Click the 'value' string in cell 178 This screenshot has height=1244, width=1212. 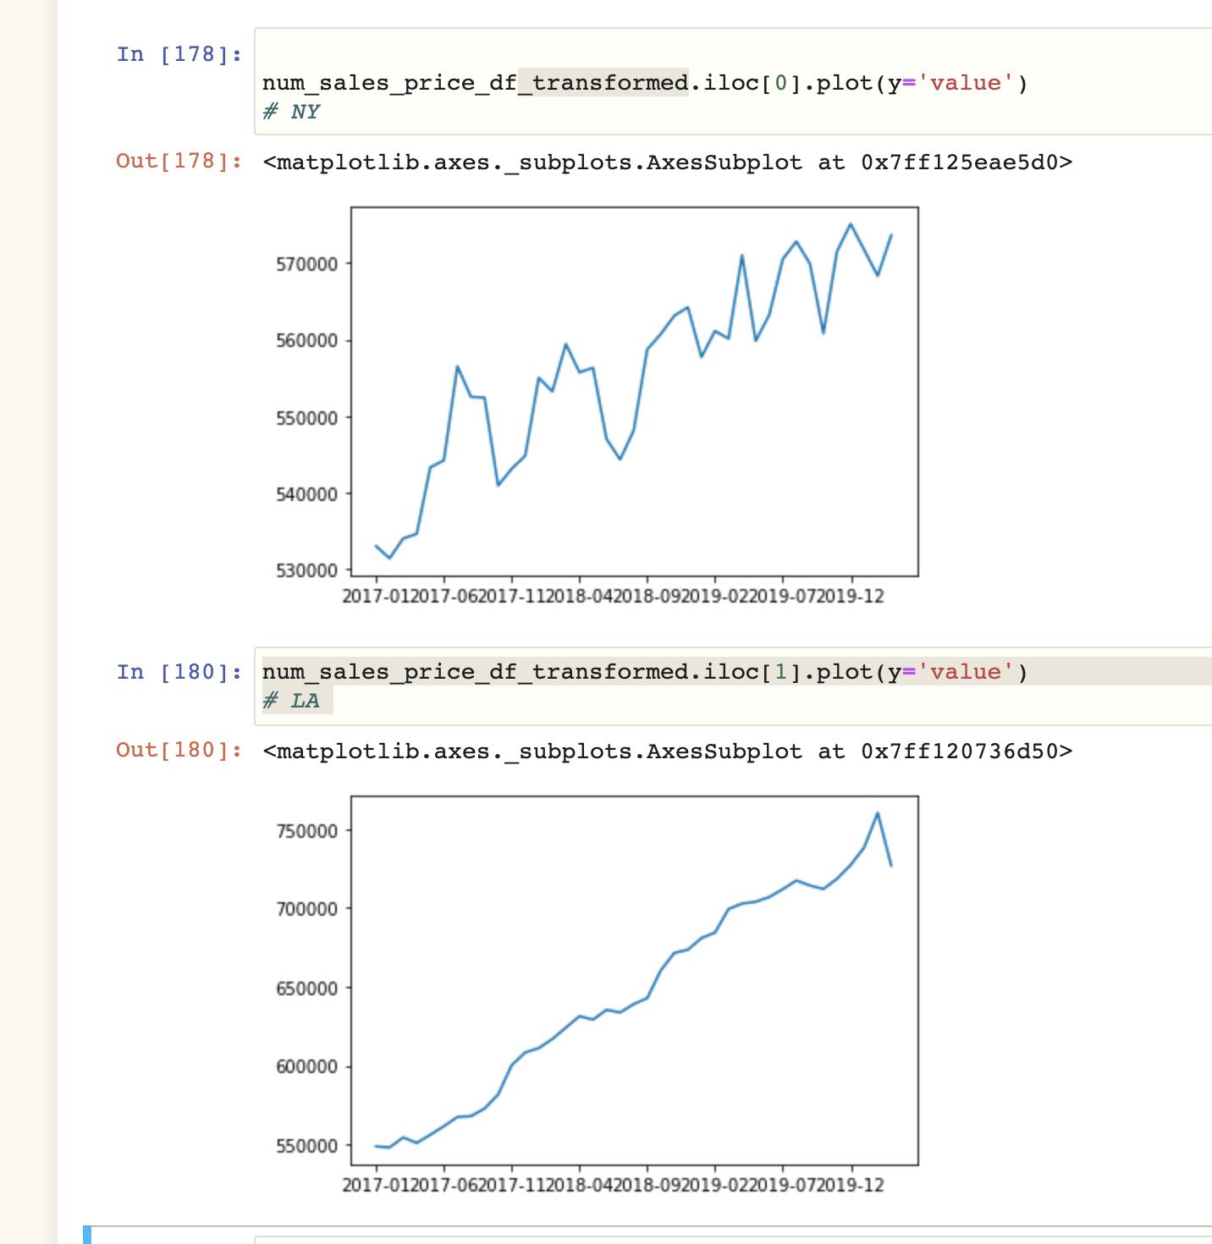[x=965, y=83]
